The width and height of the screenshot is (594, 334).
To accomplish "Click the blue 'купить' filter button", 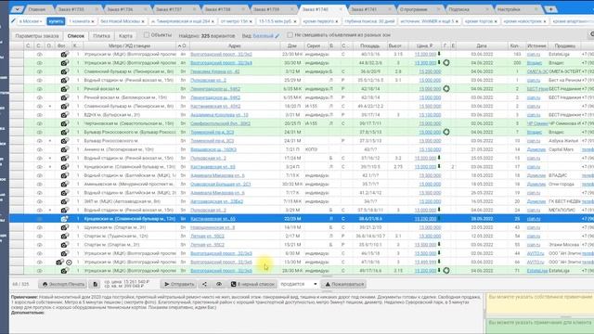I will [56, 21].
